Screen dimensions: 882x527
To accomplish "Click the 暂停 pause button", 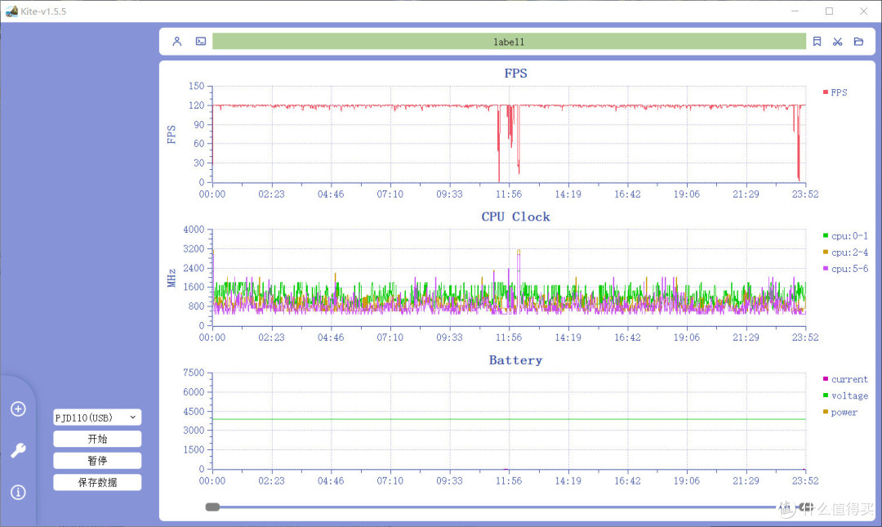I will (x=97, y=461).
